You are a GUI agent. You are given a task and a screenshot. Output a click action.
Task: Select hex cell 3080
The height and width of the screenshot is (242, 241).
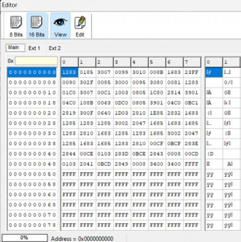click(157, 82)
